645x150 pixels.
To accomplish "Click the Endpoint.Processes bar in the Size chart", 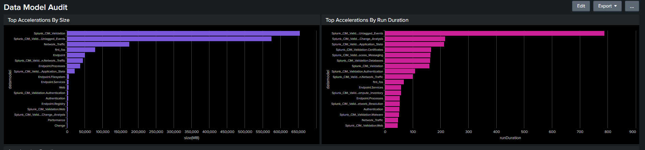I will coord(74,66).
